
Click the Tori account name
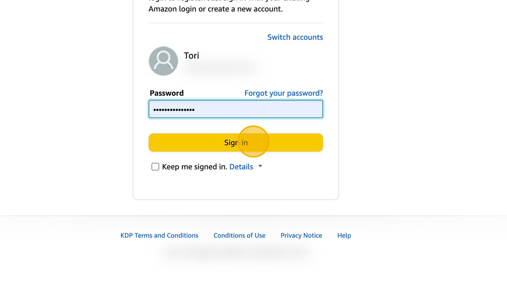tap(191, 56)
